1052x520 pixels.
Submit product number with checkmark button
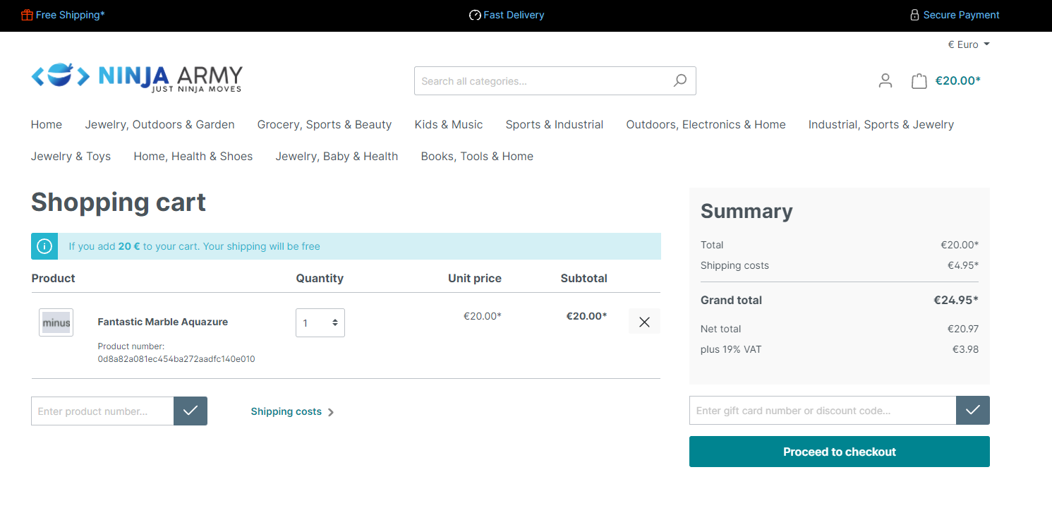pos(191,411)
